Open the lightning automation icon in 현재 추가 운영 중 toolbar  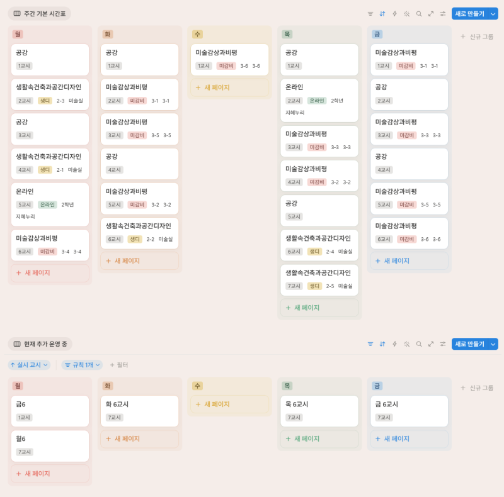coord(394,344)
